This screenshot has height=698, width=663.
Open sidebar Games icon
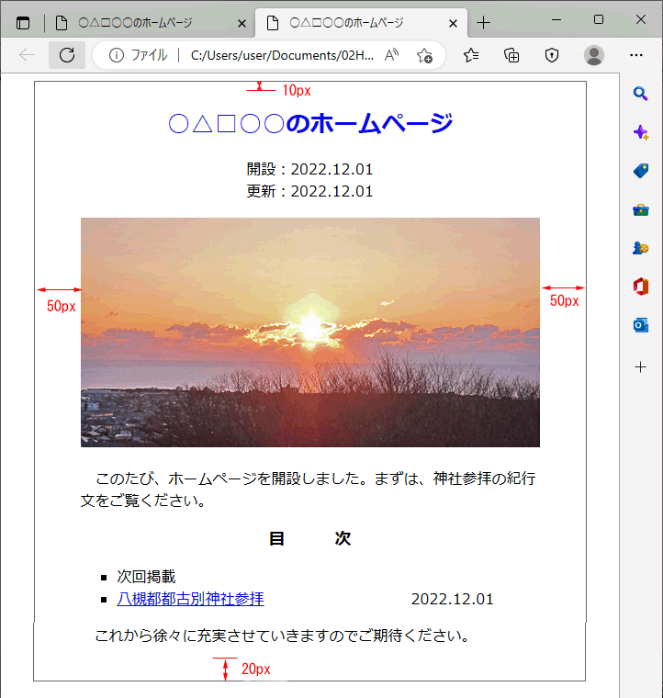click(x=640, y=248)
